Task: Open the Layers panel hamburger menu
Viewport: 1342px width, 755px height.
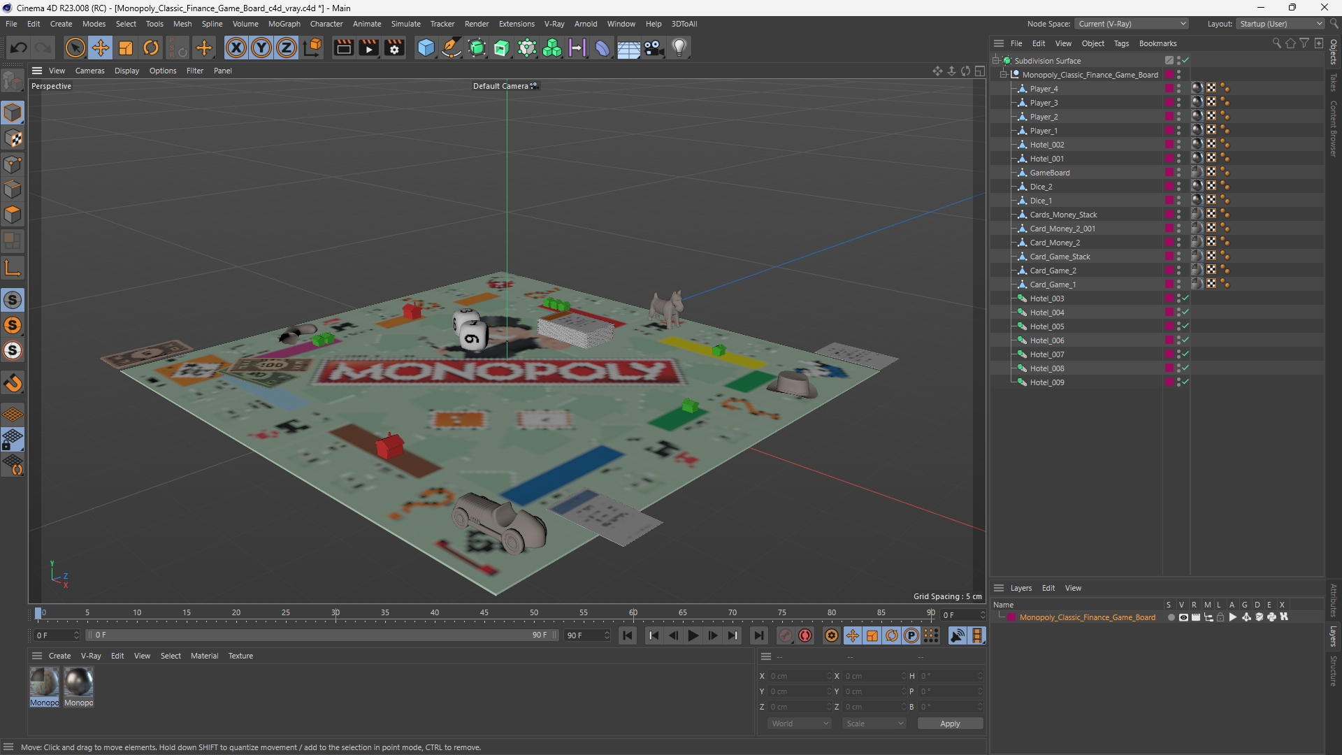Action: 999,588
